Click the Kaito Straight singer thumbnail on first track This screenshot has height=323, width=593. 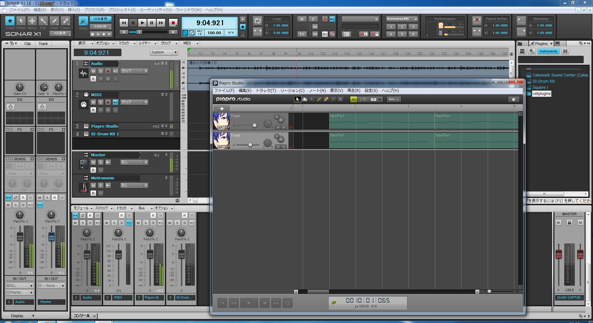(221, 121)
